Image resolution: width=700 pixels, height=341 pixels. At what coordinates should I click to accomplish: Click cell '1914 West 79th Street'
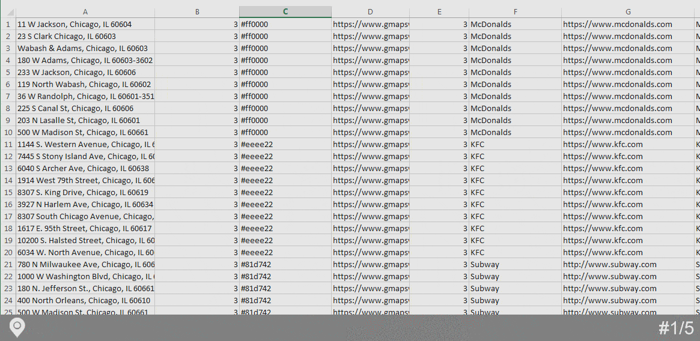(x=85, y=180)
